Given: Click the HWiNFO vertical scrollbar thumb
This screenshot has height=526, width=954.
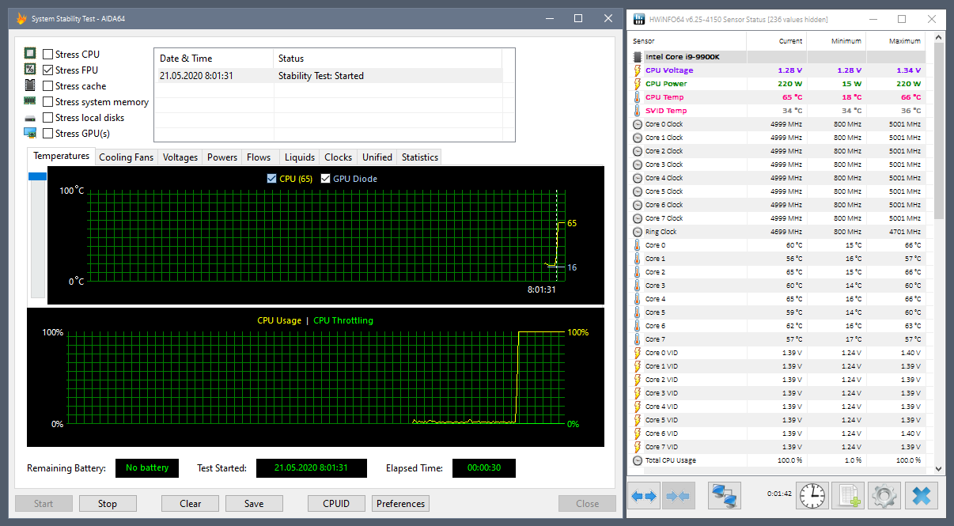Looking at the screenshot, I should click(939, 131).
